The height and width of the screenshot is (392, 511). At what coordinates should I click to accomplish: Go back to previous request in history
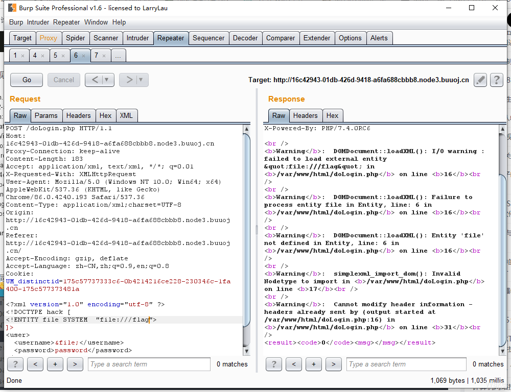(94, 80)
